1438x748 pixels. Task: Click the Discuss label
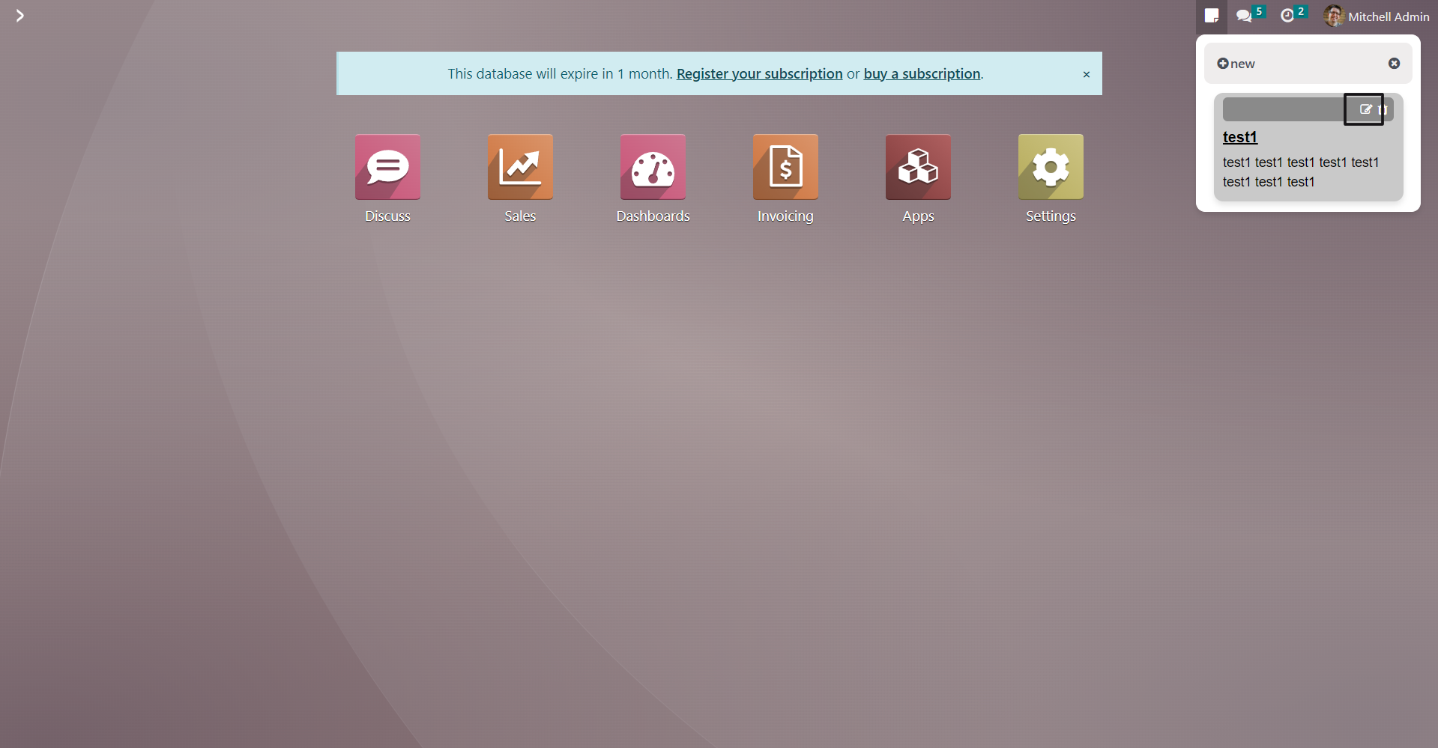(x=387, y=216)
